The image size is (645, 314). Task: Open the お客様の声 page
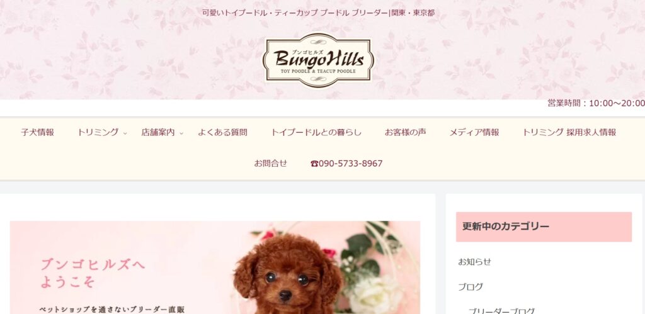pos(405,132)
